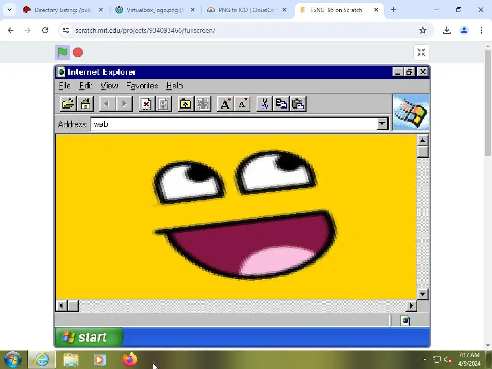This screenshot has height=369, width=492.
Task: Click the XP-style start button
Action: [x=89, y=337]
